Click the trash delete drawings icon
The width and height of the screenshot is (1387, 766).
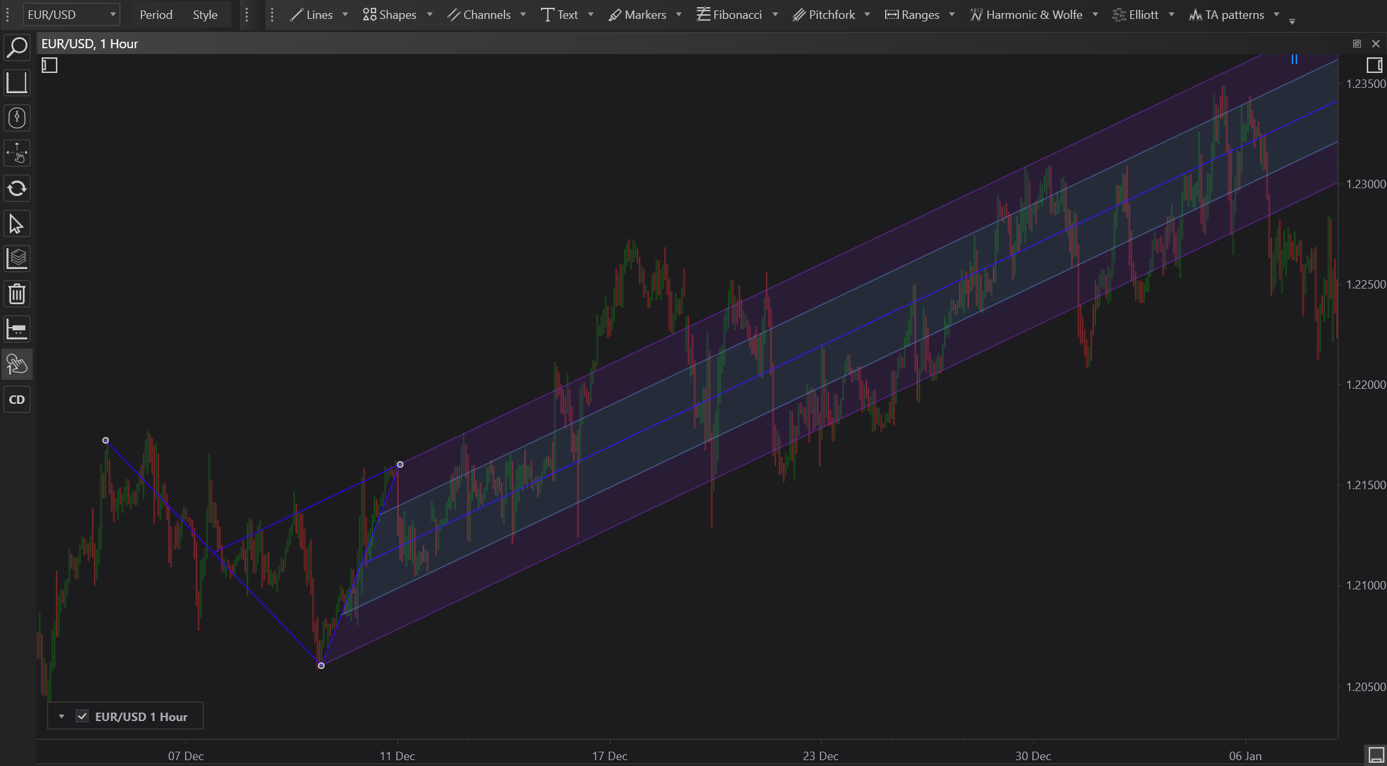pyautogui.click(x=17, y=294)
